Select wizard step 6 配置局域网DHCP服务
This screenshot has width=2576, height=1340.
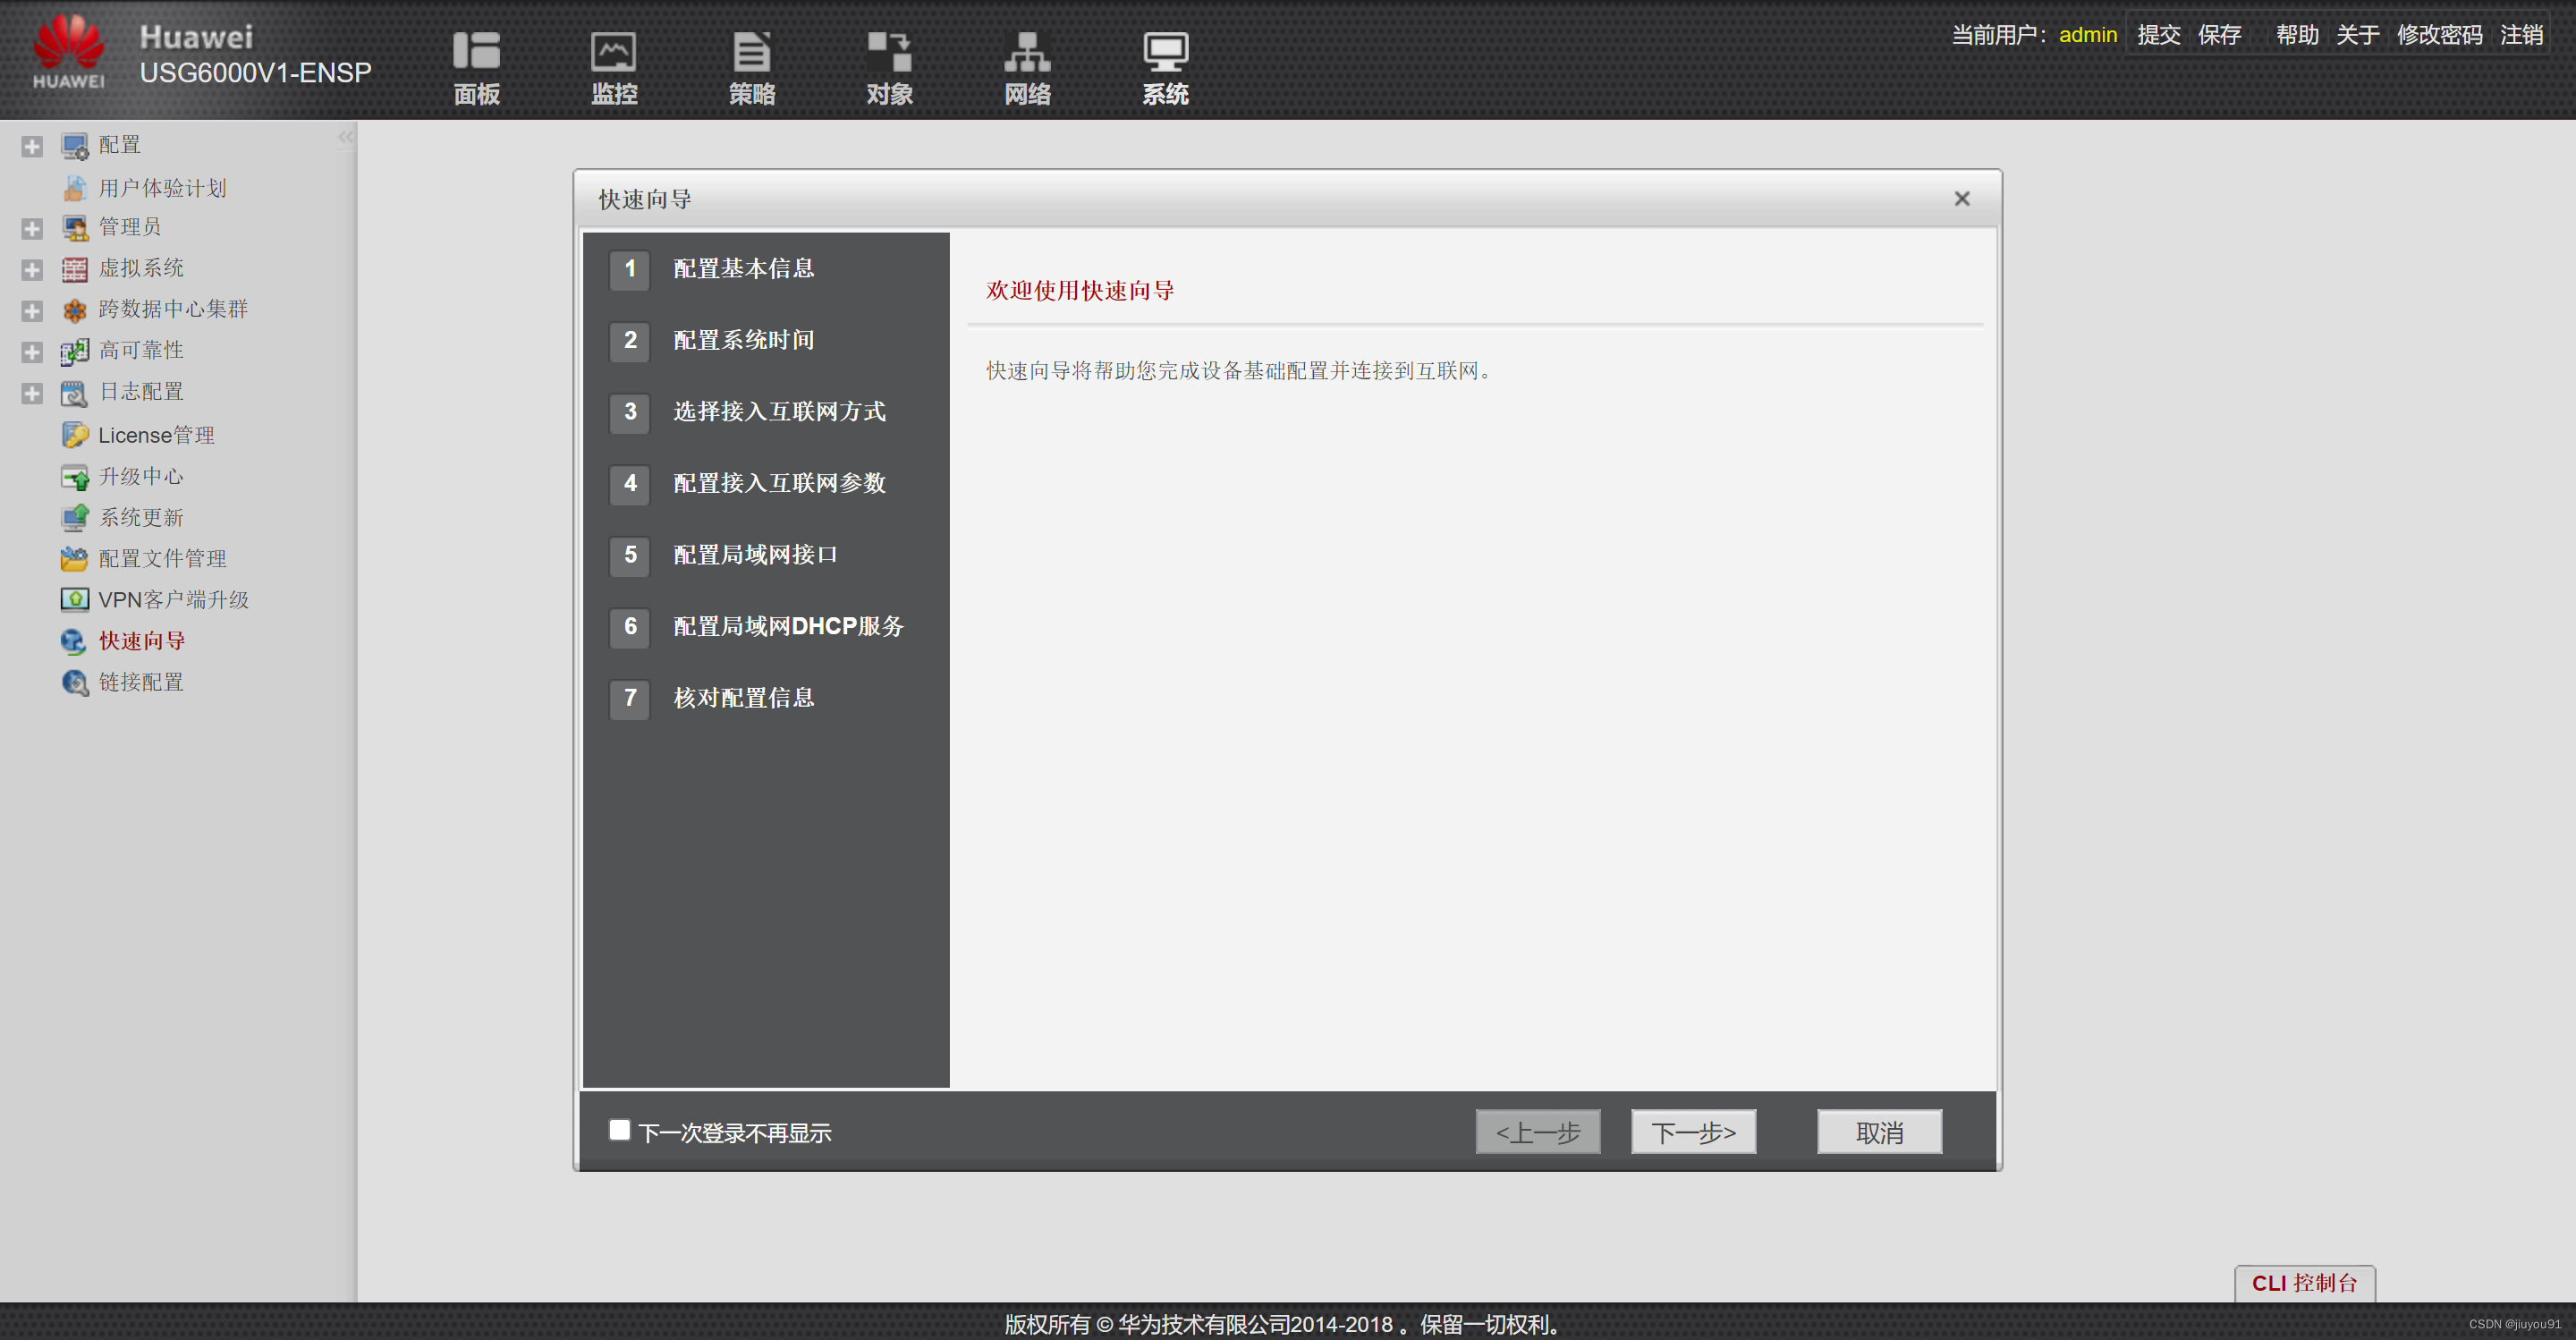tap(787, 627)
